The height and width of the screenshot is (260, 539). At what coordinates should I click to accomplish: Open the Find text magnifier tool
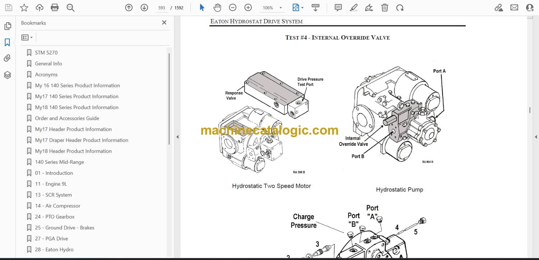click(x=70, y=8)
